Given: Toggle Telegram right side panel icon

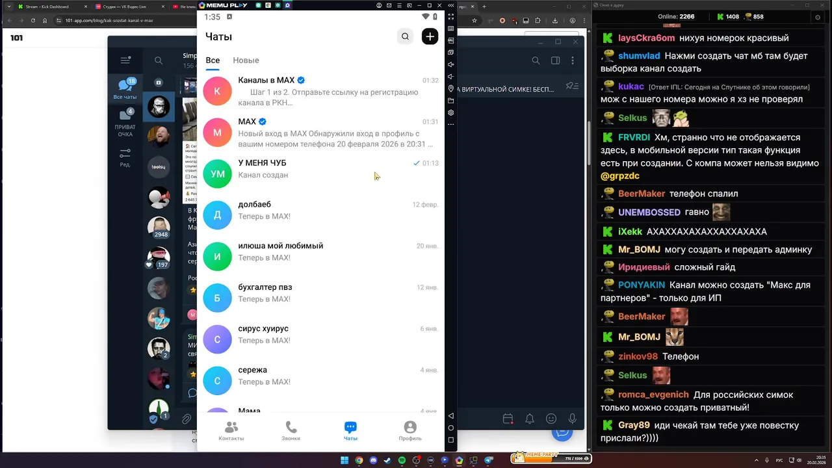Looking at the screenshot, I should (555, 60).
